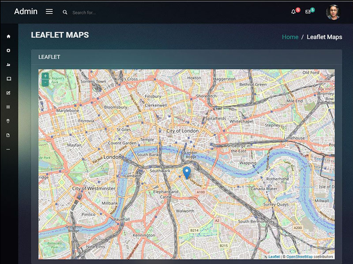Click the Kennington label on map
This screenshot has width=353, height=264.
click(x=144, y=235)
